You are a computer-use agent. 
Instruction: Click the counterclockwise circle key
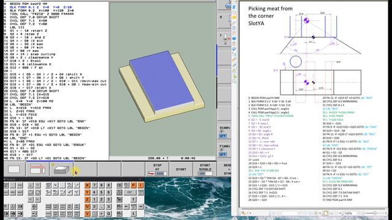pos(31,193)
